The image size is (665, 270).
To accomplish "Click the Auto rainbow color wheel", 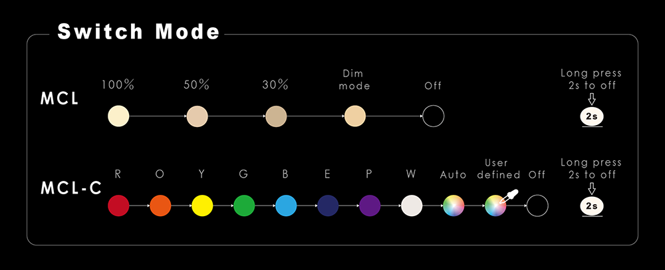I will pyautogui.click(x=454, y=205).
